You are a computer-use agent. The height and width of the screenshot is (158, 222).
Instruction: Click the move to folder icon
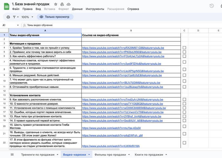click(62, 4)
